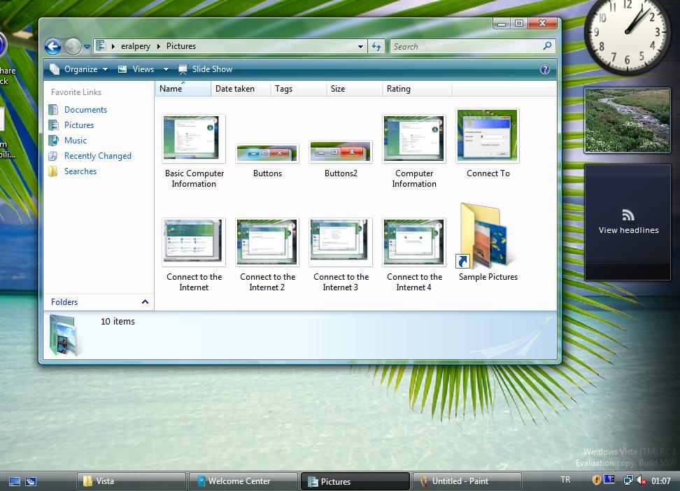This screenshot has height=491, width=680.
Task: Click Searches in the Favorite Links pane
Action: coord(80,171)
